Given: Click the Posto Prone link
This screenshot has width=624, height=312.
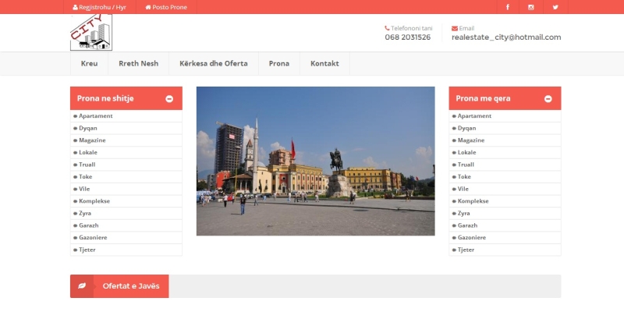Looking at the screenshot, I should 166,7.
